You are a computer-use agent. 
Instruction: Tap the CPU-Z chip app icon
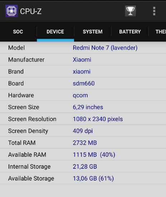pos(11,11)
